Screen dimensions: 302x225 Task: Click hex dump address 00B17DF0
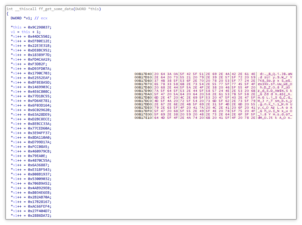(x=143, y=111)
